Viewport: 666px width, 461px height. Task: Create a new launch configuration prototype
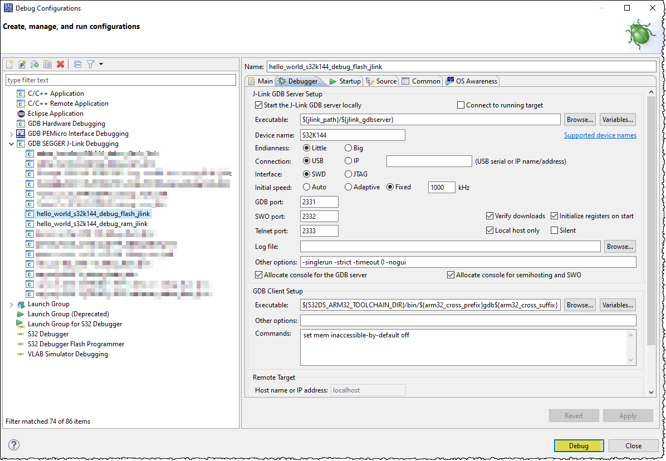[x=22, y=64]
